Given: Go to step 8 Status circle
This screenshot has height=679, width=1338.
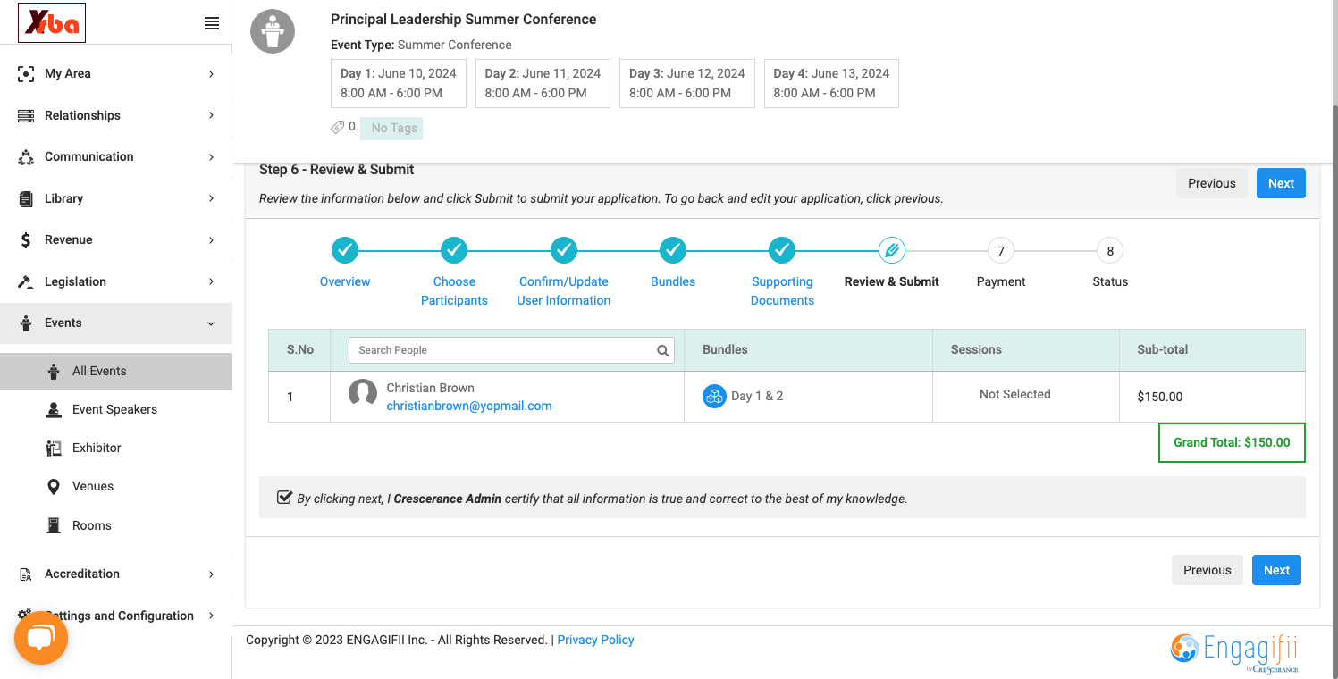Looking at the screenshot, I should click(x=1110, y=250).
